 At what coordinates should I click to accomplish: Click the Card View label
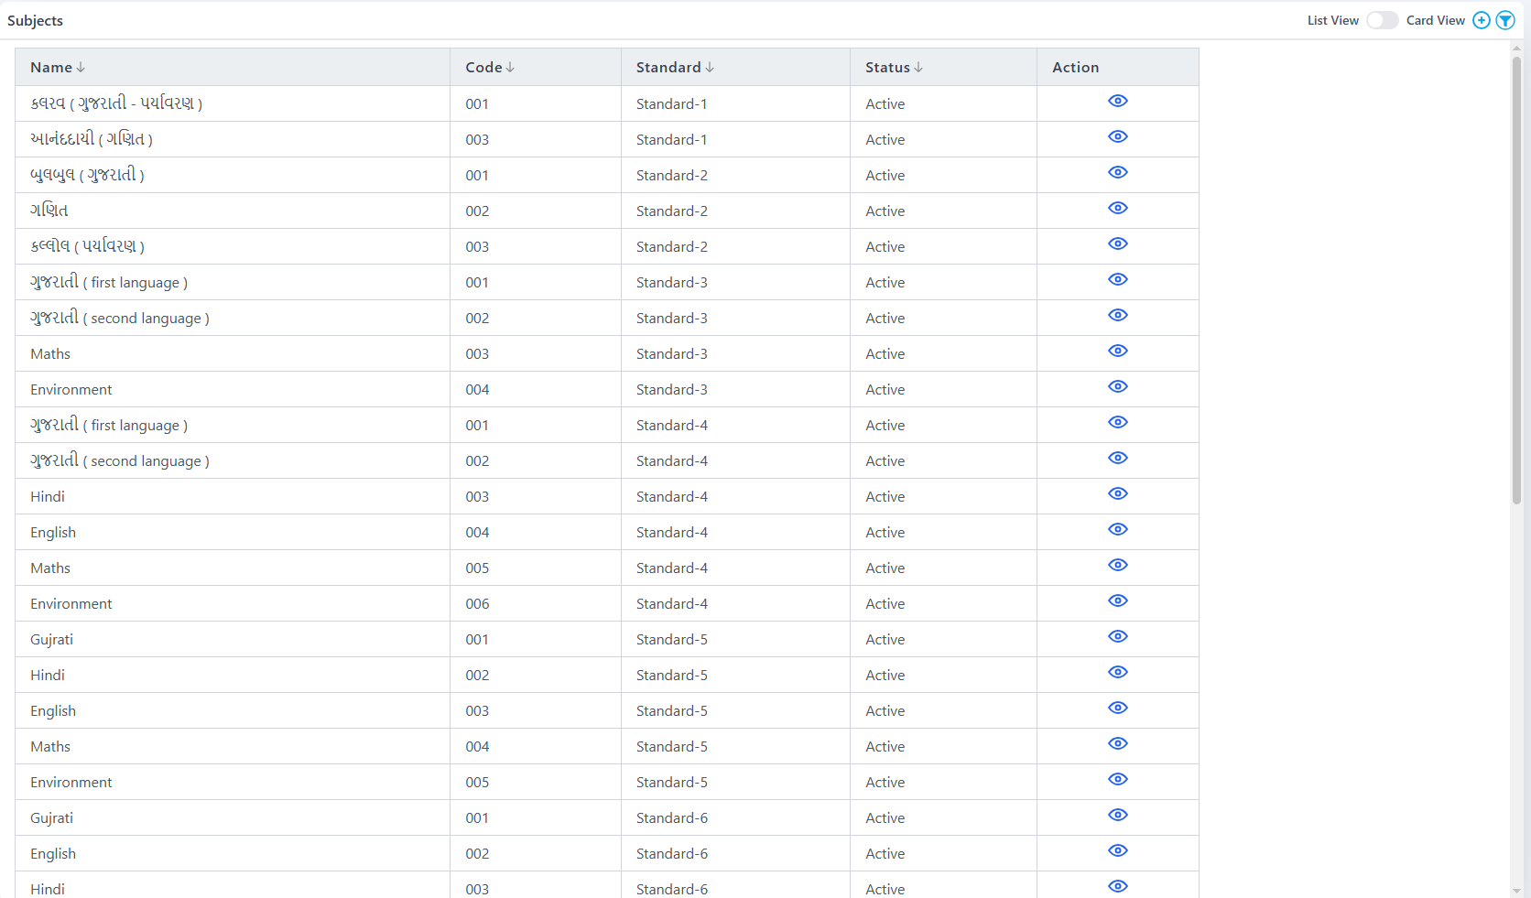coord(1435,20)
